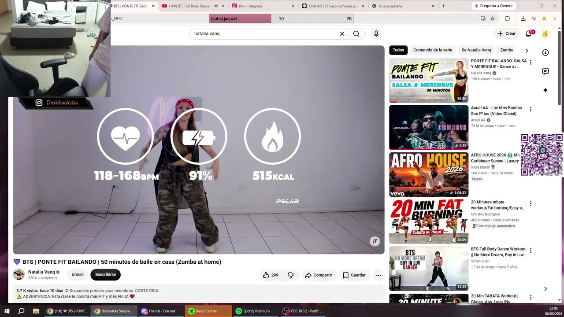Open the Anuel AA video thumbnail

(x=429, y=128)
